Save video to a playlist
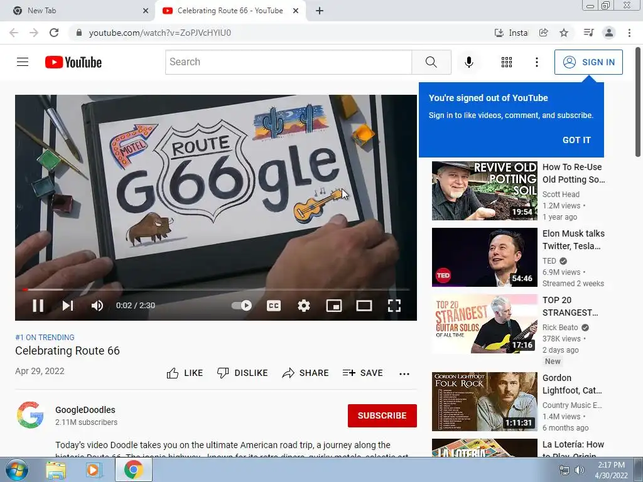The height and width of the screenshot is (482, 643). tap(362, 373)
